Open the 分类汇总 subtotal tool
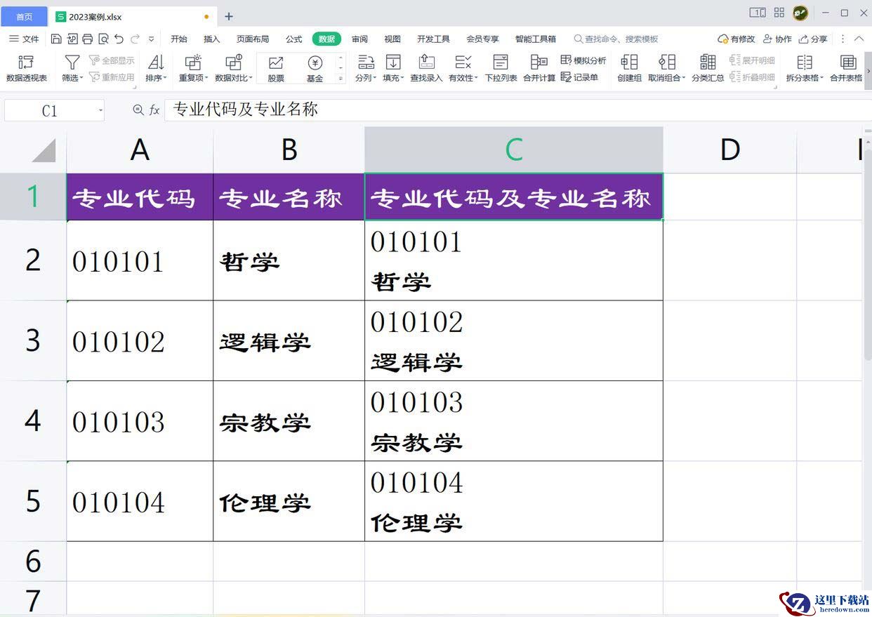872x617 pixels. pos(708,68)
